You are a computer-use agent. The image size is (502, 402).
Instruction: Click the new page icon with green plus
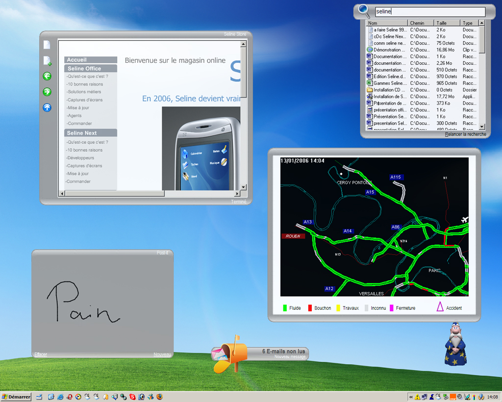pos(47,61)
